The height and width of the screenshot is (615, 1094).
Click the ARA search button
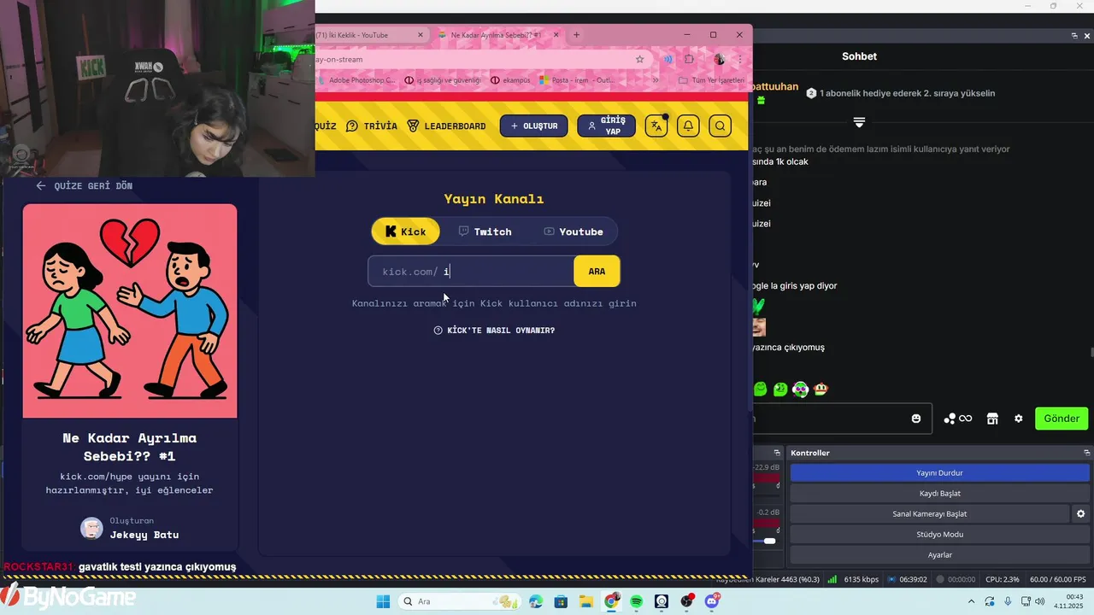[597, 271]
